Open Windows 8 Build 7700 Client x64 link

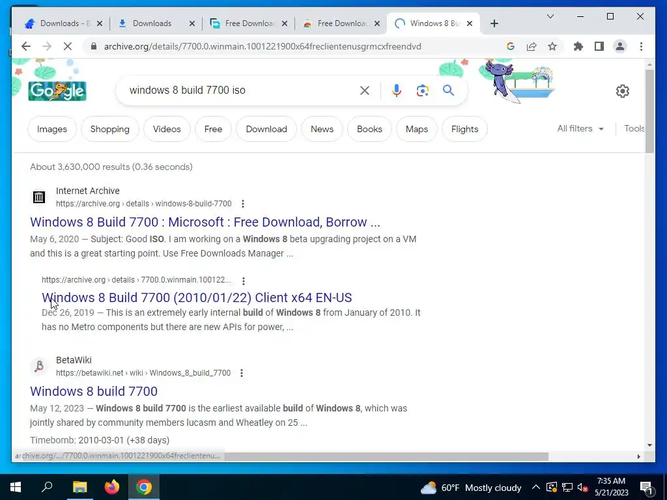coord(197,297)
